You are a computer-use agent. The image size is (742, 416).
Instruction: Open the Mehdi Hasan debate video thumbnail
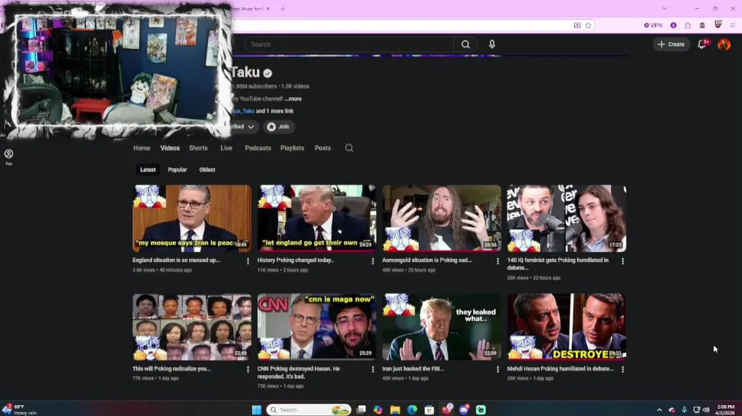pos(566,327)
